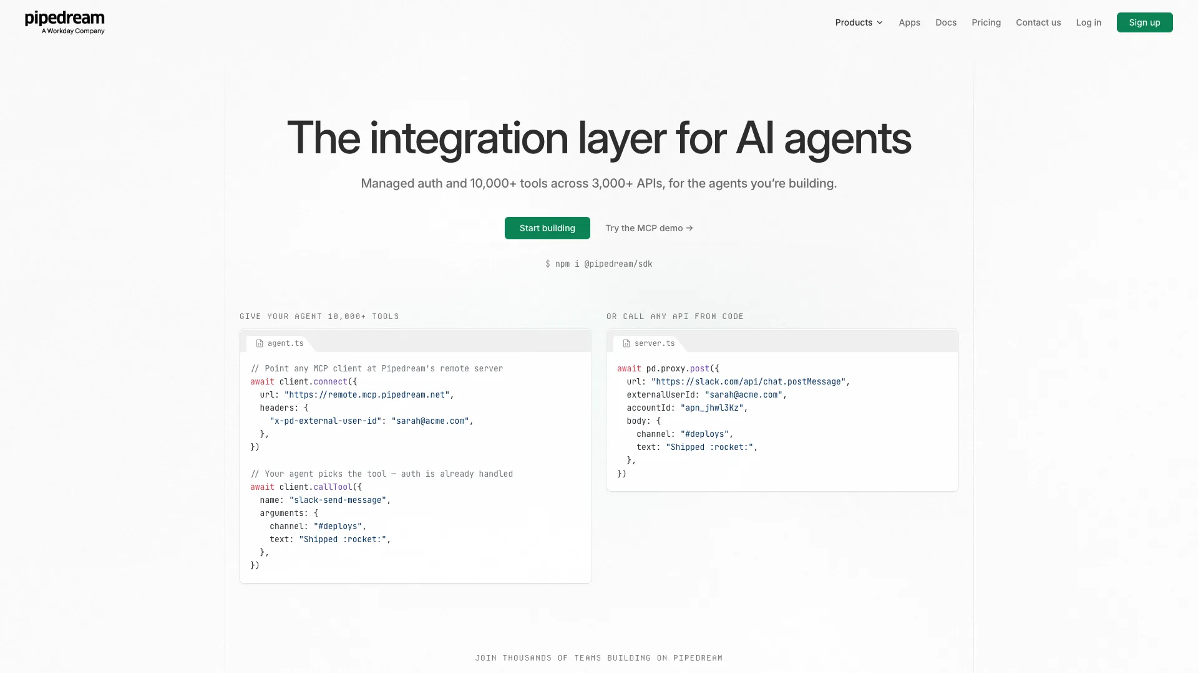Click the 'GIVE YOUR AGENT 10,000+ TOOLS' label
This screenshot has width=1198, height=673.
319,317
